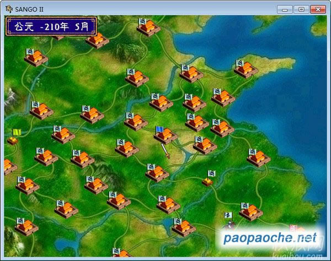Select the city touching the date panel's corner
The image size is (331, 261).
coord(97,40)
